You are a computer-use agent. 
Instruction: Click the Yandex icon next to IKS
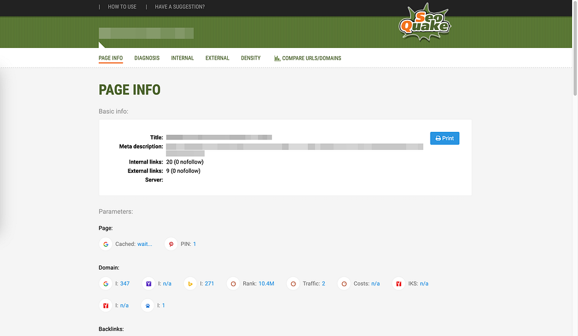(398, 283)
